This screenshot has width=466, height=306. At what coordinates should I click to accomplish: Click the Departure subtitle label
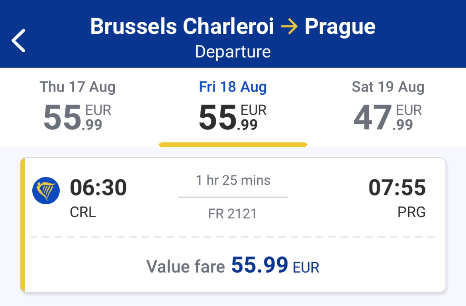click(233, 52)
